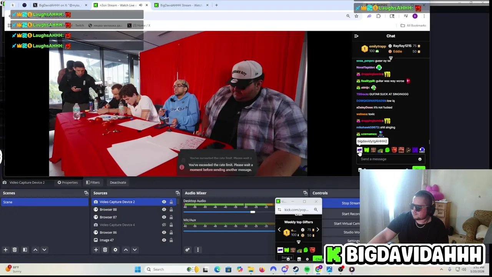
Task: Add a new source with the plus icon
Action: 96,250
